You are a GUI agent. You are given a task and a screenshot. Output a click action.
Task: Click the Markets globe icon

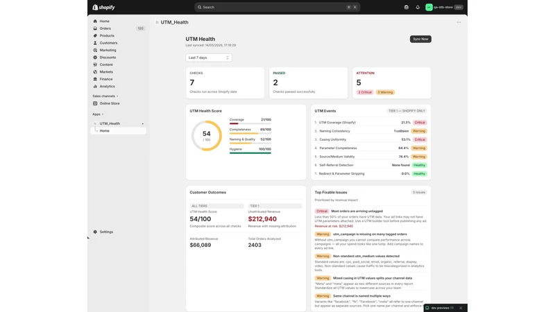[95, 72]
